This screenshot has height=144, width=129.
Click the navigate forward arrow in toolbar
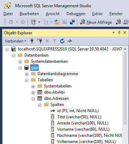click(23, 22)
